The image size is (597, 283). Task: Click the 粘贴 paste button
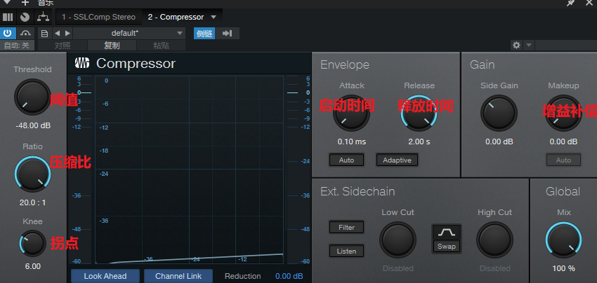tap(161, 46)
